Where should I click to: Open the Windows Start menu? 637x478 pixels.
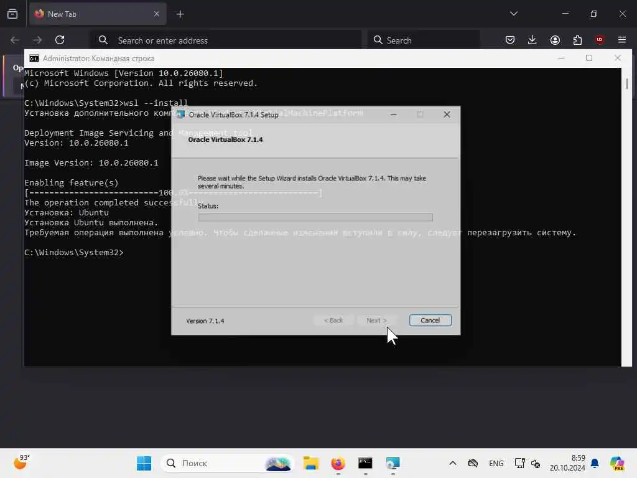click(144, 463)
